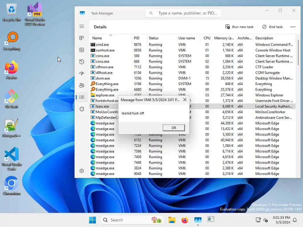This screenshot has width=303, height=227.
Task: Open the Performance page icon in sidebar
Action: pyautogui.click(x=82, y=50)
